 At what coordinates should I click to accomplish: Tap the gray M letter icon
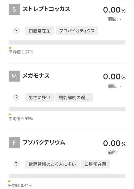pos(14,76)
